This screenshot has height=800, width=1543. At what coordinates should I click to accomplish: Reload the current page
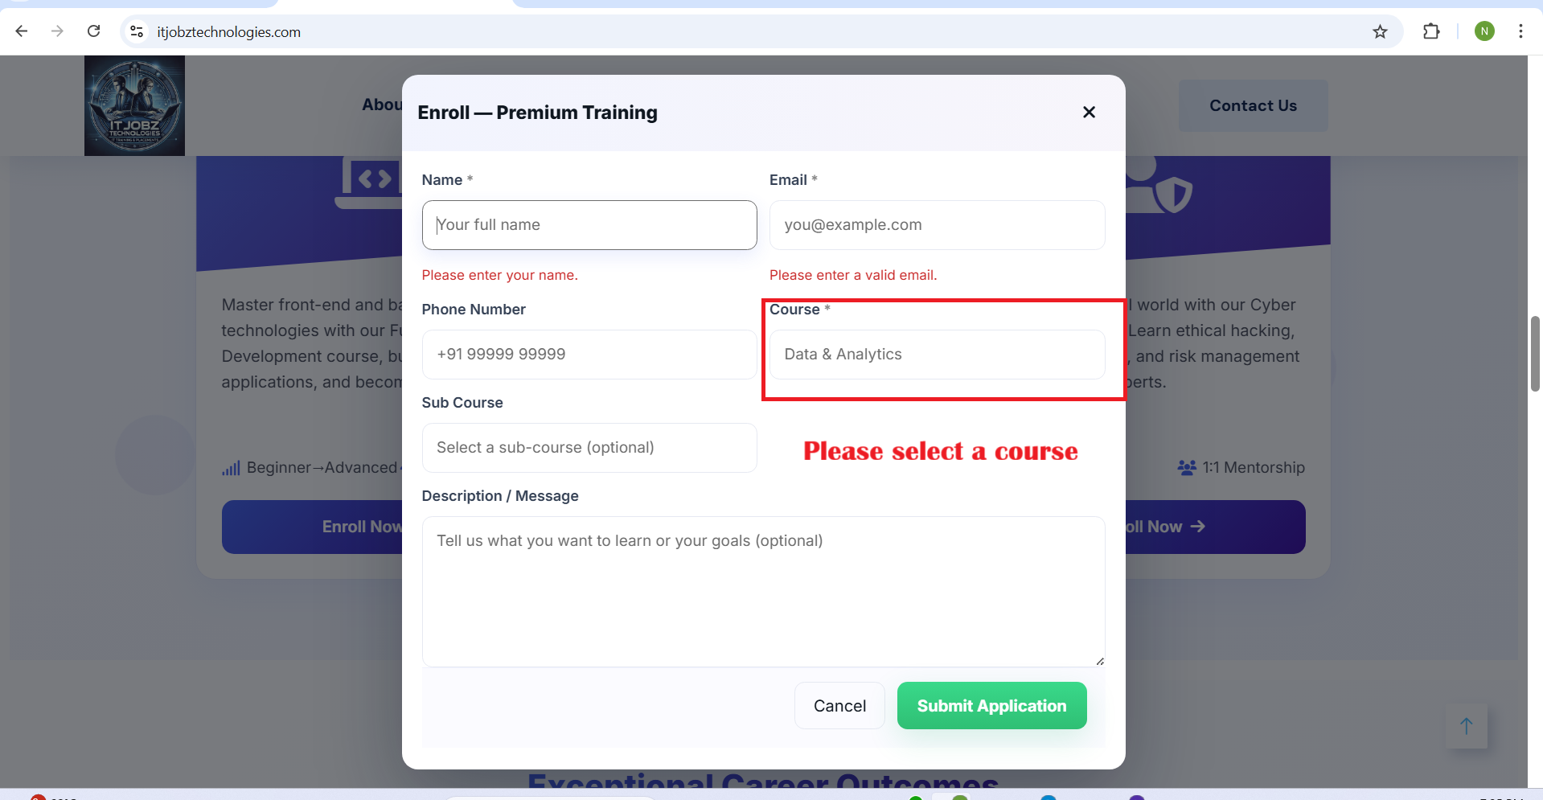(94, 31)
